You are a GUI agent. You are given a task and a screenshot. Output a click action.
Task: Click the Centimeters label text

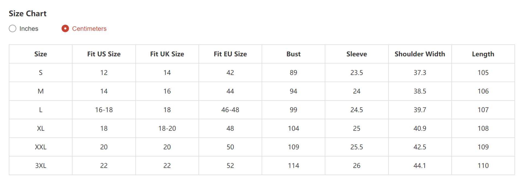pos(89,29)
